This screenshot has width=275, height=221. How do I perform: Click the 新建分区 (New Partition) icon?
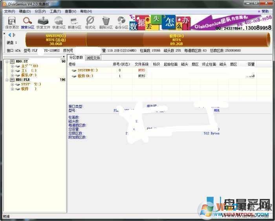(x=74, y=22)
